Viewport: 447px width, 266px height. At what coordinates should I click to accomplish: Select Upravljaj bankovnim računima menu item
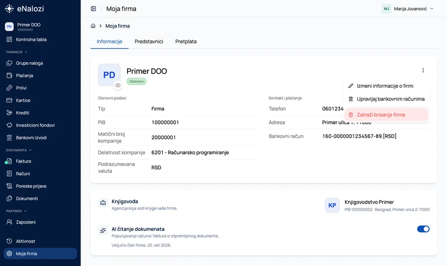pyautogui.click(x=386, y=99)
